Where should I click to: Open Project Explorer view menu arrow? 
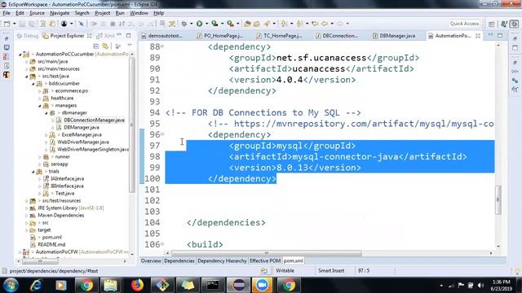tap(130, 46)
